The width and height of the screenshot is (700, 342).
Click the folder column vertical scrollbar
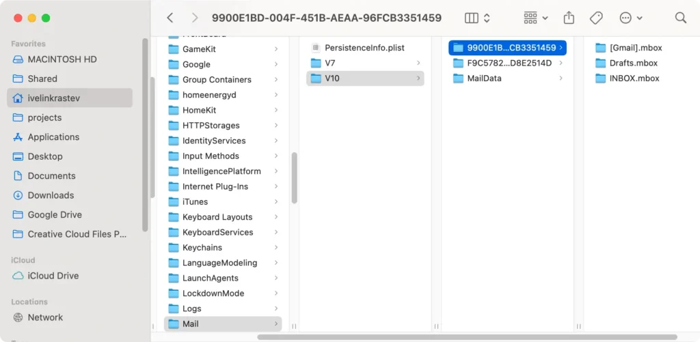(295, 177)
